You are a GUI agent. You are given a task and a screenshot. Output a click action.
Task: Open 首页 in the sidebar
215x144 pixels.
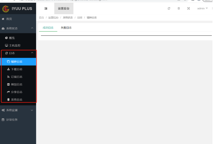point(18,19)
